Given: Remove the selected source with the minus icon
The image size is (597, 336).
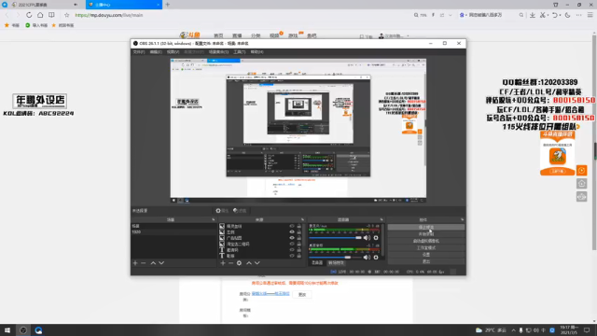Looking at the screenshot, I should point(230,263).
